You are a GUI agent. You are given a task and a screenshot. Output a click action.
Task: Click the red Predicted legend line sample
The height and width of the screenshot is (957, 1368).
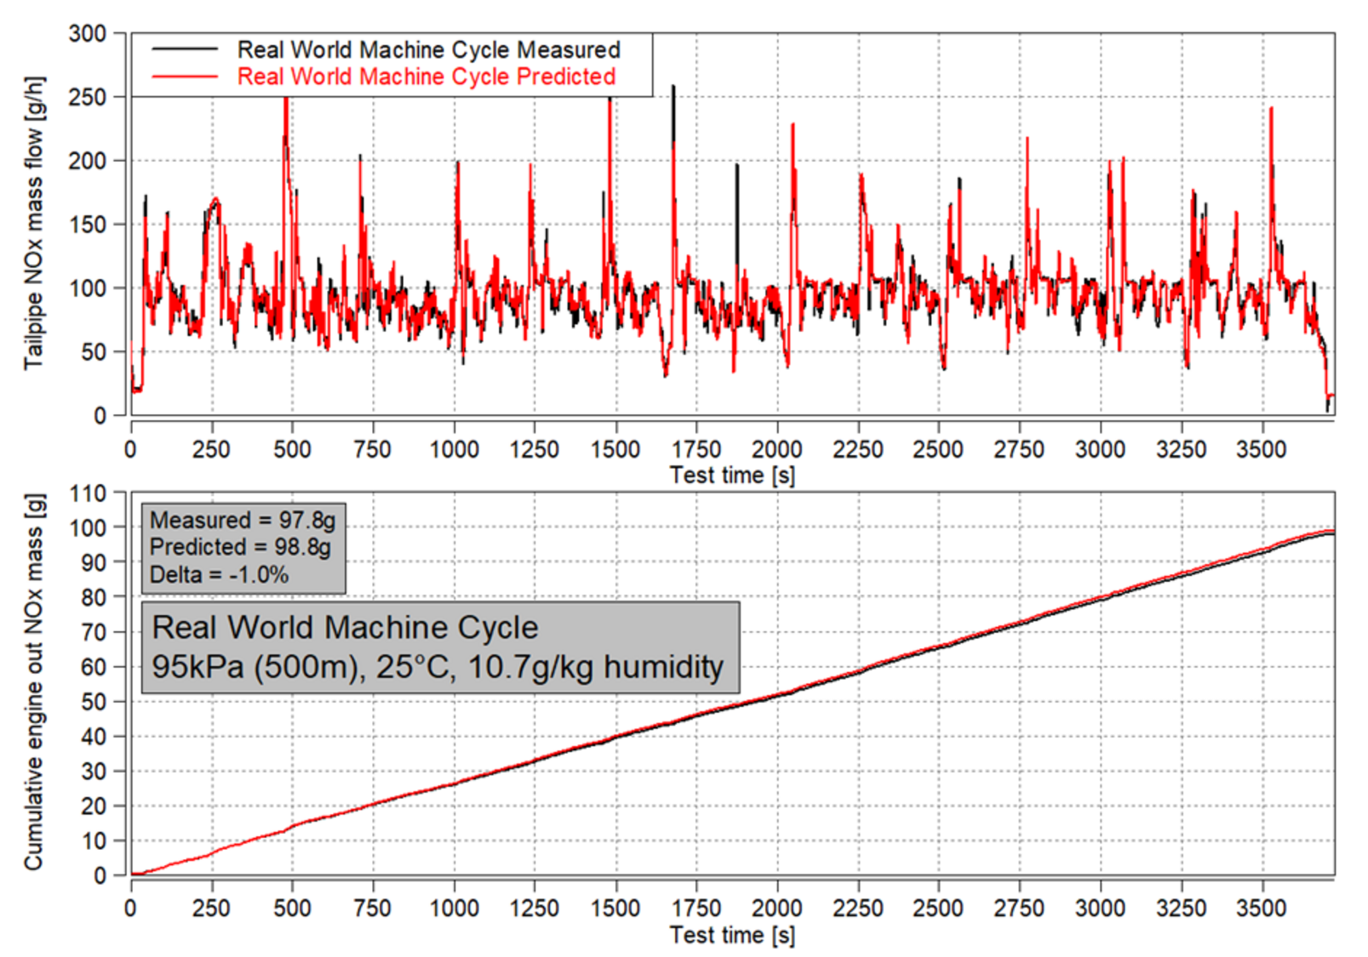point(185,77)
